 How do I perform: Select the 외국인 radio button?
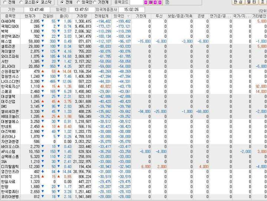[78, 2]
